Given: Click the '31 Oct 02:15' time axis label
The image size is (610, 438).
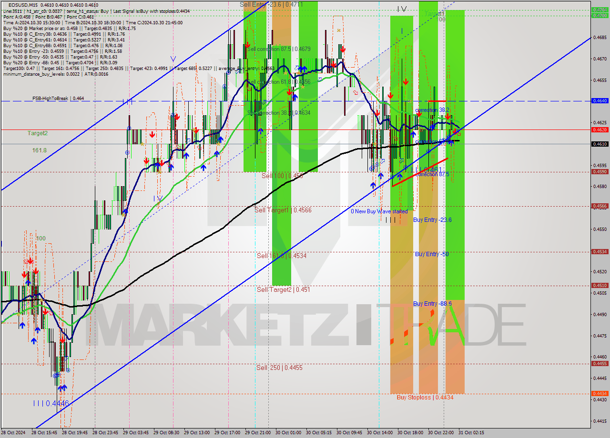Looking at the screenshot, I should (x=471, y=433).
